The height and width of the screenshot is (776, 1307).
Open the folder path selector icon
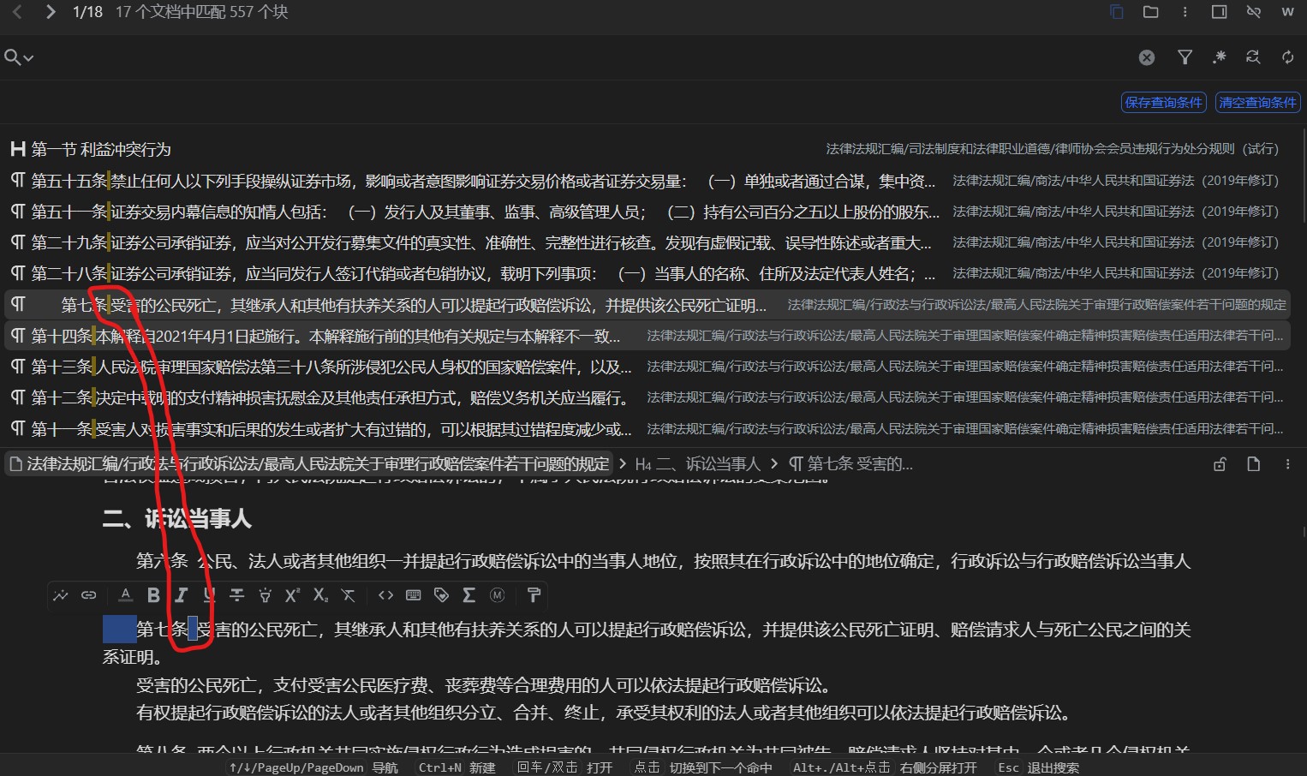[1151, 12]
